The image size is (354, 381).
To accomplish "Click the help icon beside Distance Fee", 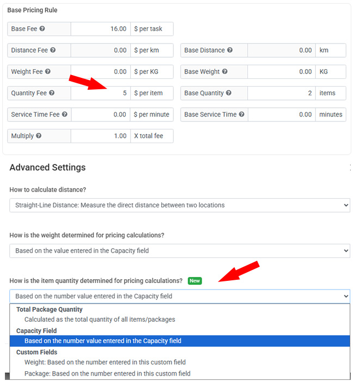I will 53,50.
